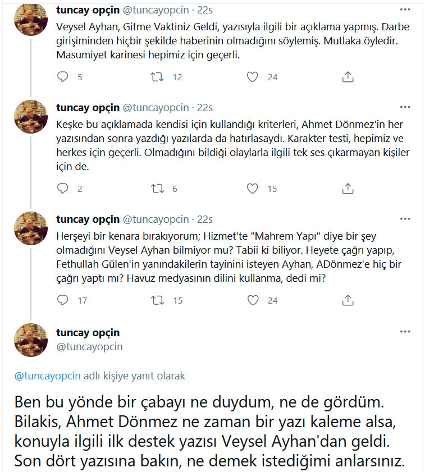Click the share icon on the second tweet
The height and width of the screenshot is (472, 434).
pos(348,189)
